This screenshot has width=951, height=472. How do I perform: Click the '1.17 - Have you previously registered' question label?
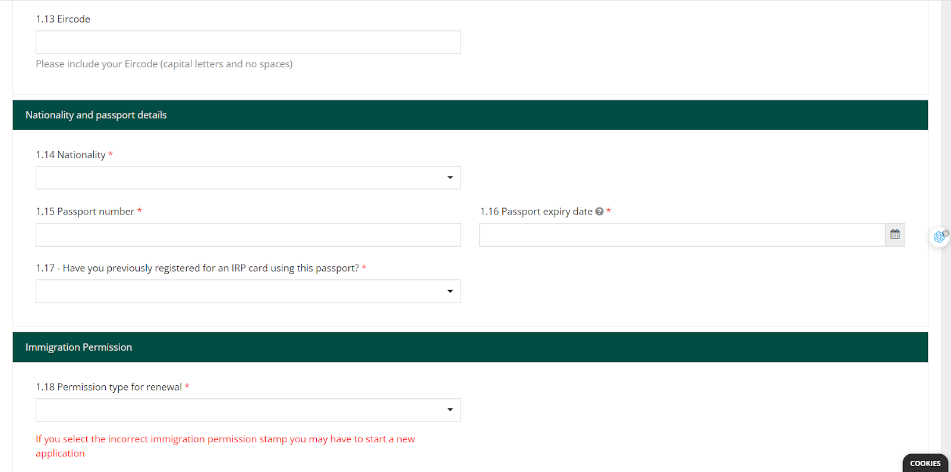(197, 268)
